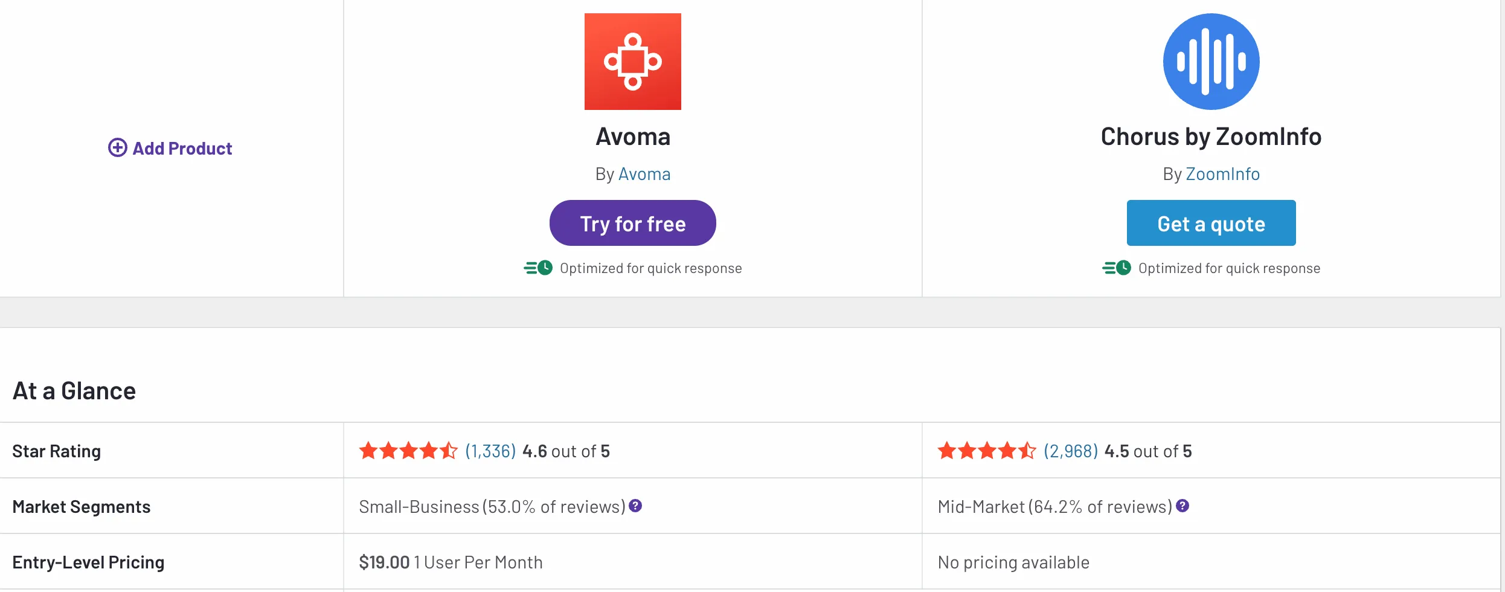1505x592 pixels.
Task: Click the At a Glance heading
Action: click(x=74, y=391)
